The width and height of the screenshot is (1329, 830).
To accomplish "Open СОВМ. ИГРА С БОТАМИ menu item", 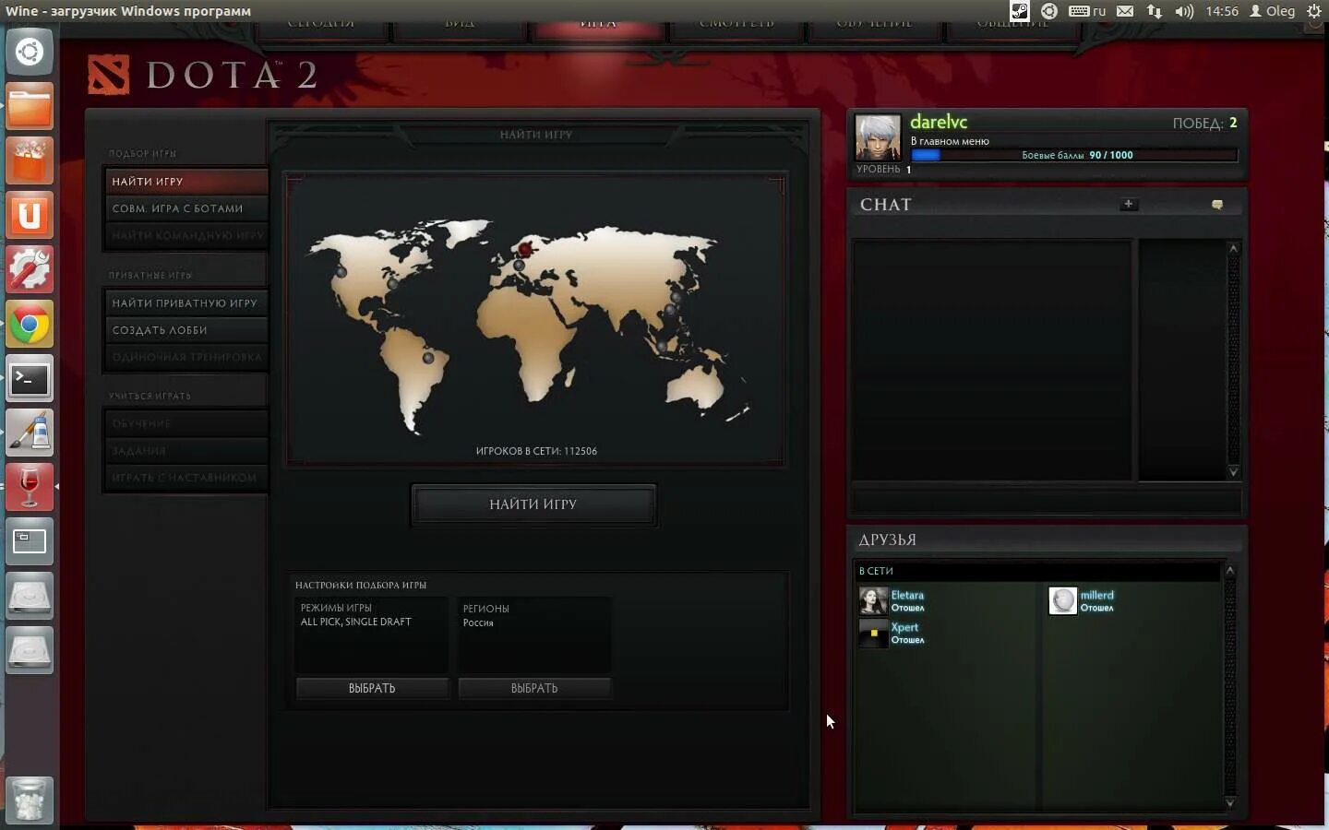I will (x=186, y=208).
